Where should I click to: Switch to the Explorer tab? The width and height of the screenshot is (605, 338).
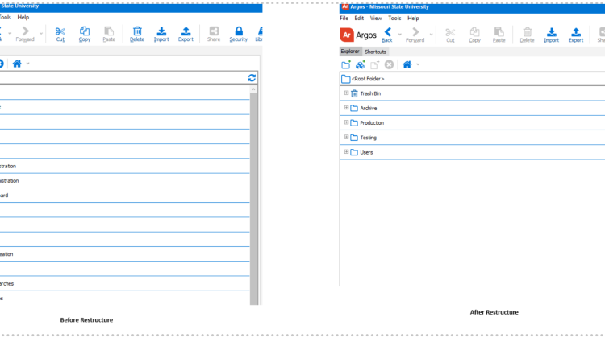350,52
